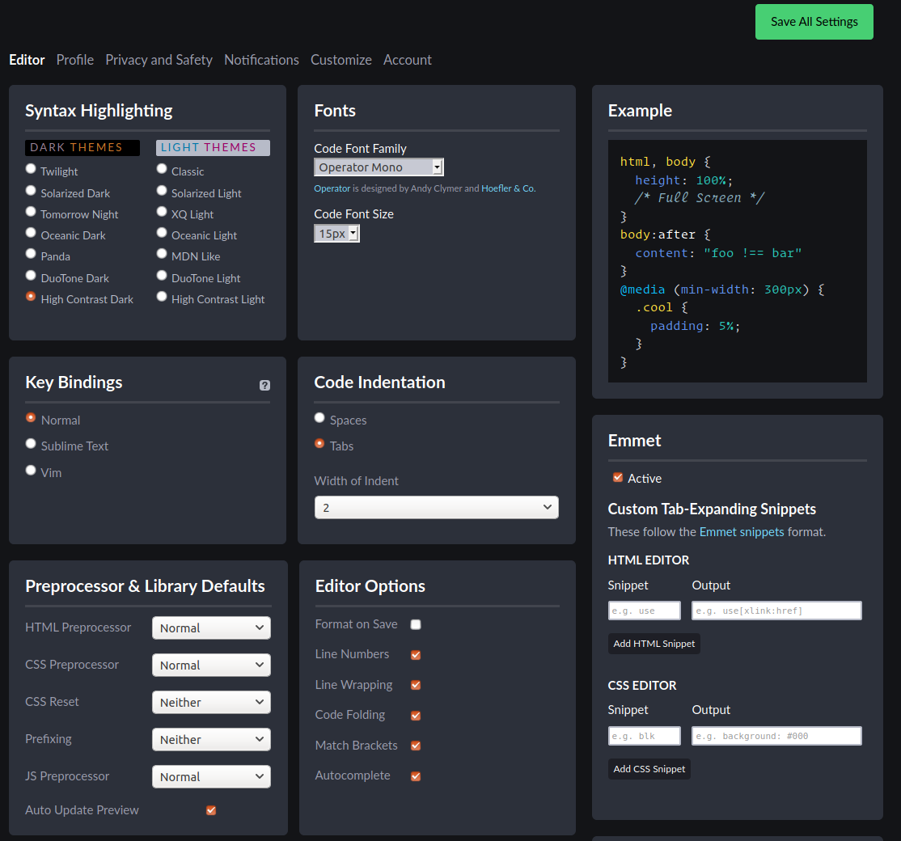Click Save All Settings
This screenshot has width=901, height=841.
(x=814, y=22)
